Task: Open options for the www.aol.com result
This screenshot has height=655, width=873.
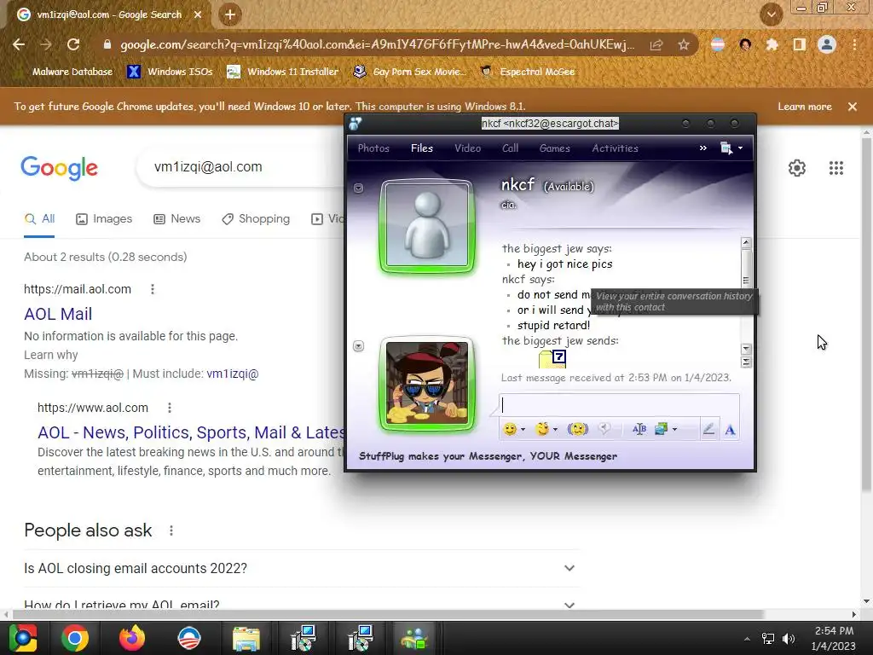Action: (170, 408)
